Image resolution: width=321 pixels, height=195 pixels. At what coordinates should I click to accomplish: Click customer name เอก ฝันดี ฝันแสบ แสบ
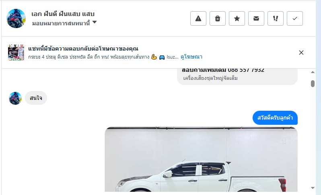[63, 14]
